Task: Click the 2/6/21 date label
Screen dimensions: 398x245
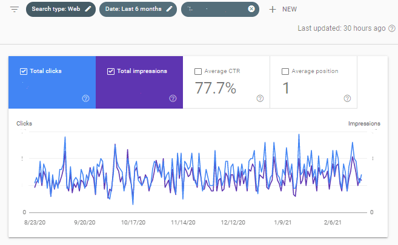Action: coord(333,223)
